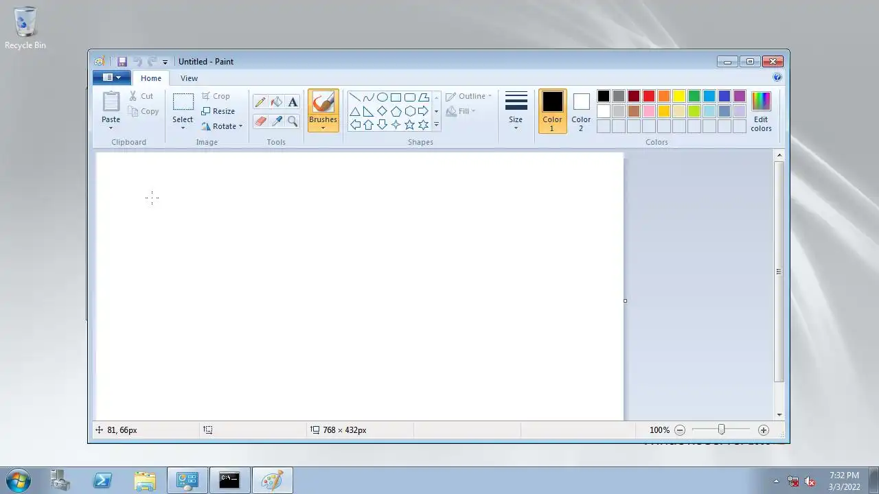879x494 pixels.
Task: Open PowerShell from the taskbar
Action: click(x=102, y=480)
